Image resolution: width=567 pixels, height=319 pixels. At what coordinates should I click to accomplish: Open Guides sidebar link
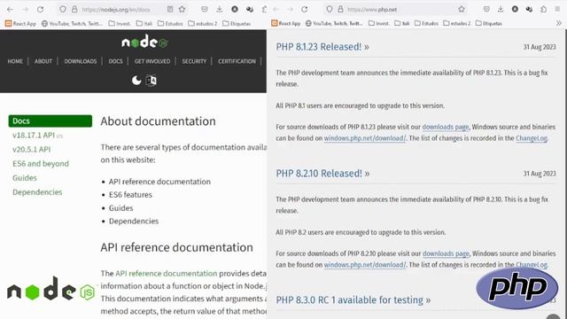pos(25,177)
